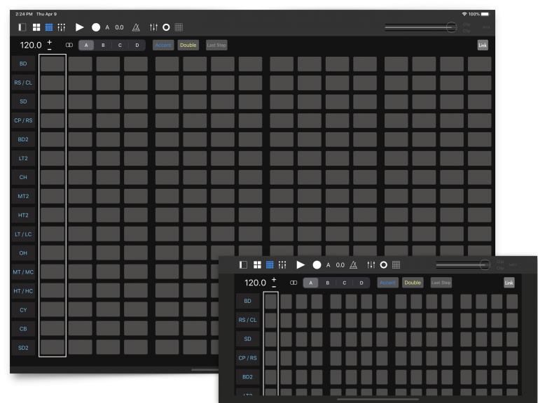Enable Double mode in small window
Screen dimensions: 538x403
click(x=413, y=283)
